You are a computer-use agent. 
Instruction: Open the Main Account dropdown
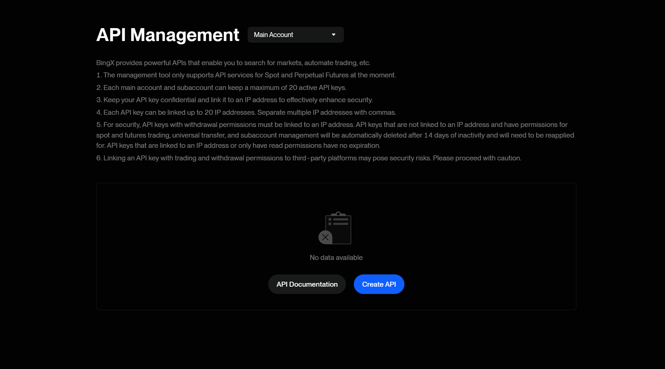tap(296, 35)
